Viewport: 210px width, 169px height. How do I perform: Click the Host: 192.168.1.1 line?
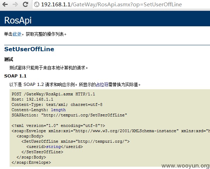click(32, 99)
